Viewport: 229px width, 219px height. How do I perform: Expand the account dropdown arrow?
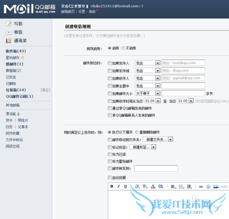coord(142,6)
